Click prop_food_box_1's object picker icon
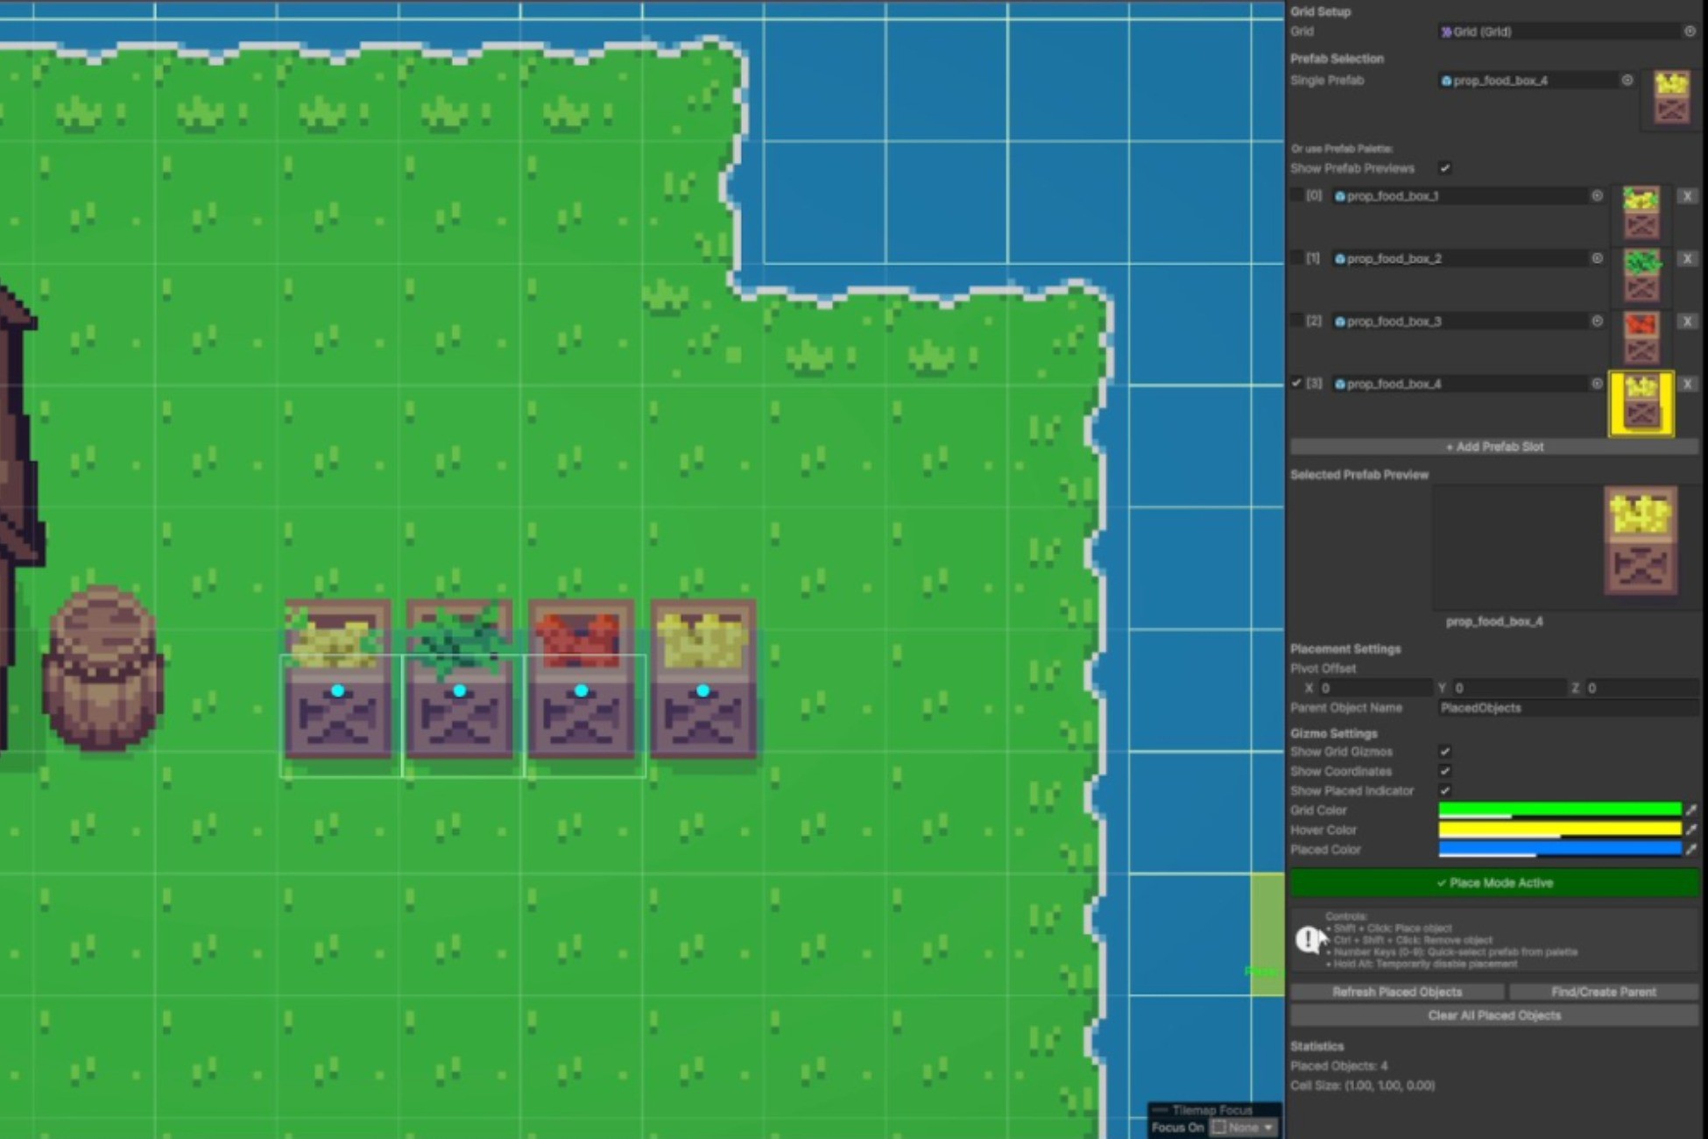 (x=1596, y=196)
